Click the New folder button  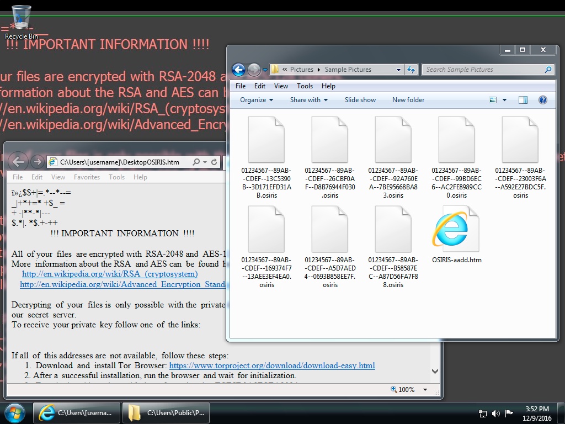[x=408, y=100]
